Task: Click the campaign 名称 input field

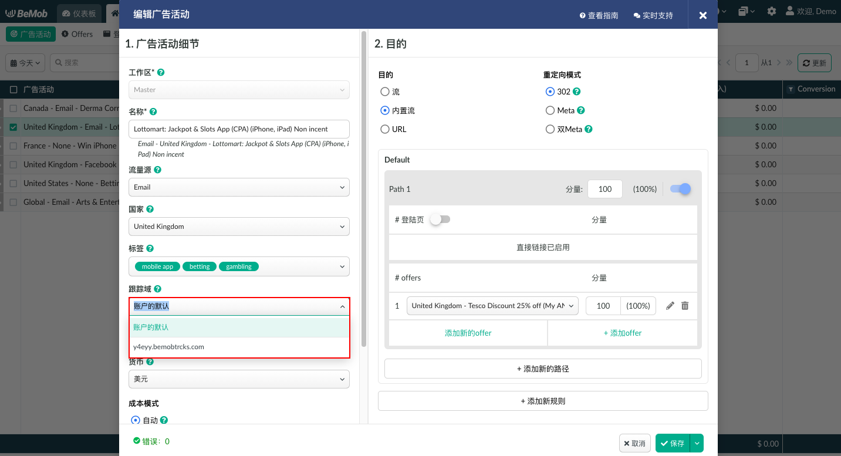Action: [239, 129]
